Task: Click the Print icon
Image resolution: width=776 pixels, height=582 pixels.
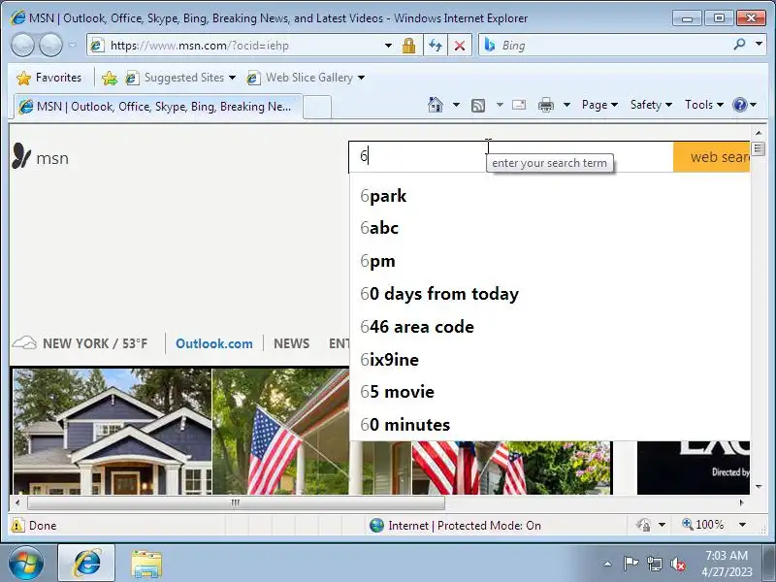Action: pyautogui.click(x=546, y=105)
